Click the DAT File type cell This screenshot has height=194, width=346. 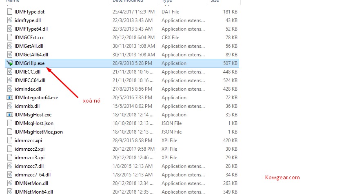point(171,12)
